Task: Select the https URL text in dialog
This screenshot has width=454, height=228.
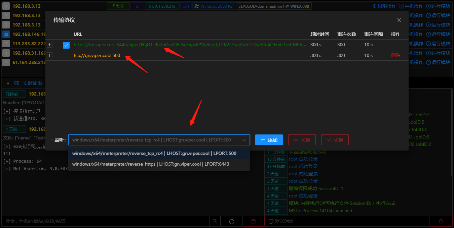Action: (190, 45)
